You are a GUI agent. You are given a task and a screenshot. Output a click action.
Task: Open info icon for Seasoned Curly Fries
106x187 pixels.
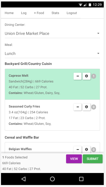coord(86,107)
